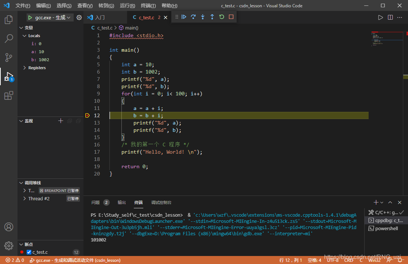
Task: Collapse the 断点 breakpoints section
Action: (x=21, y=244)
